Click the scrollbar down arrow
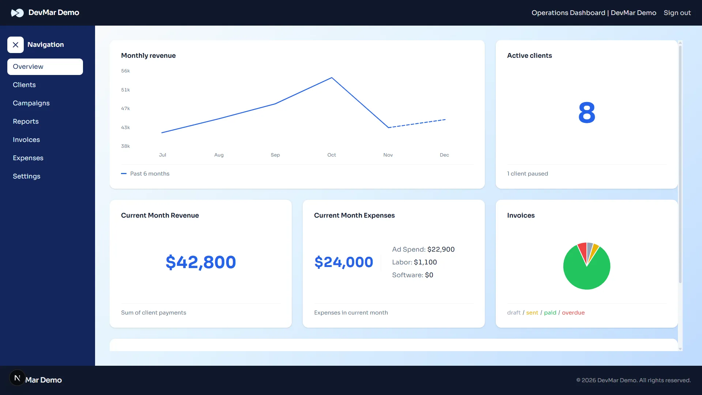Image resolution: width=702 pixels, height=395 pixels. [680, 348]
